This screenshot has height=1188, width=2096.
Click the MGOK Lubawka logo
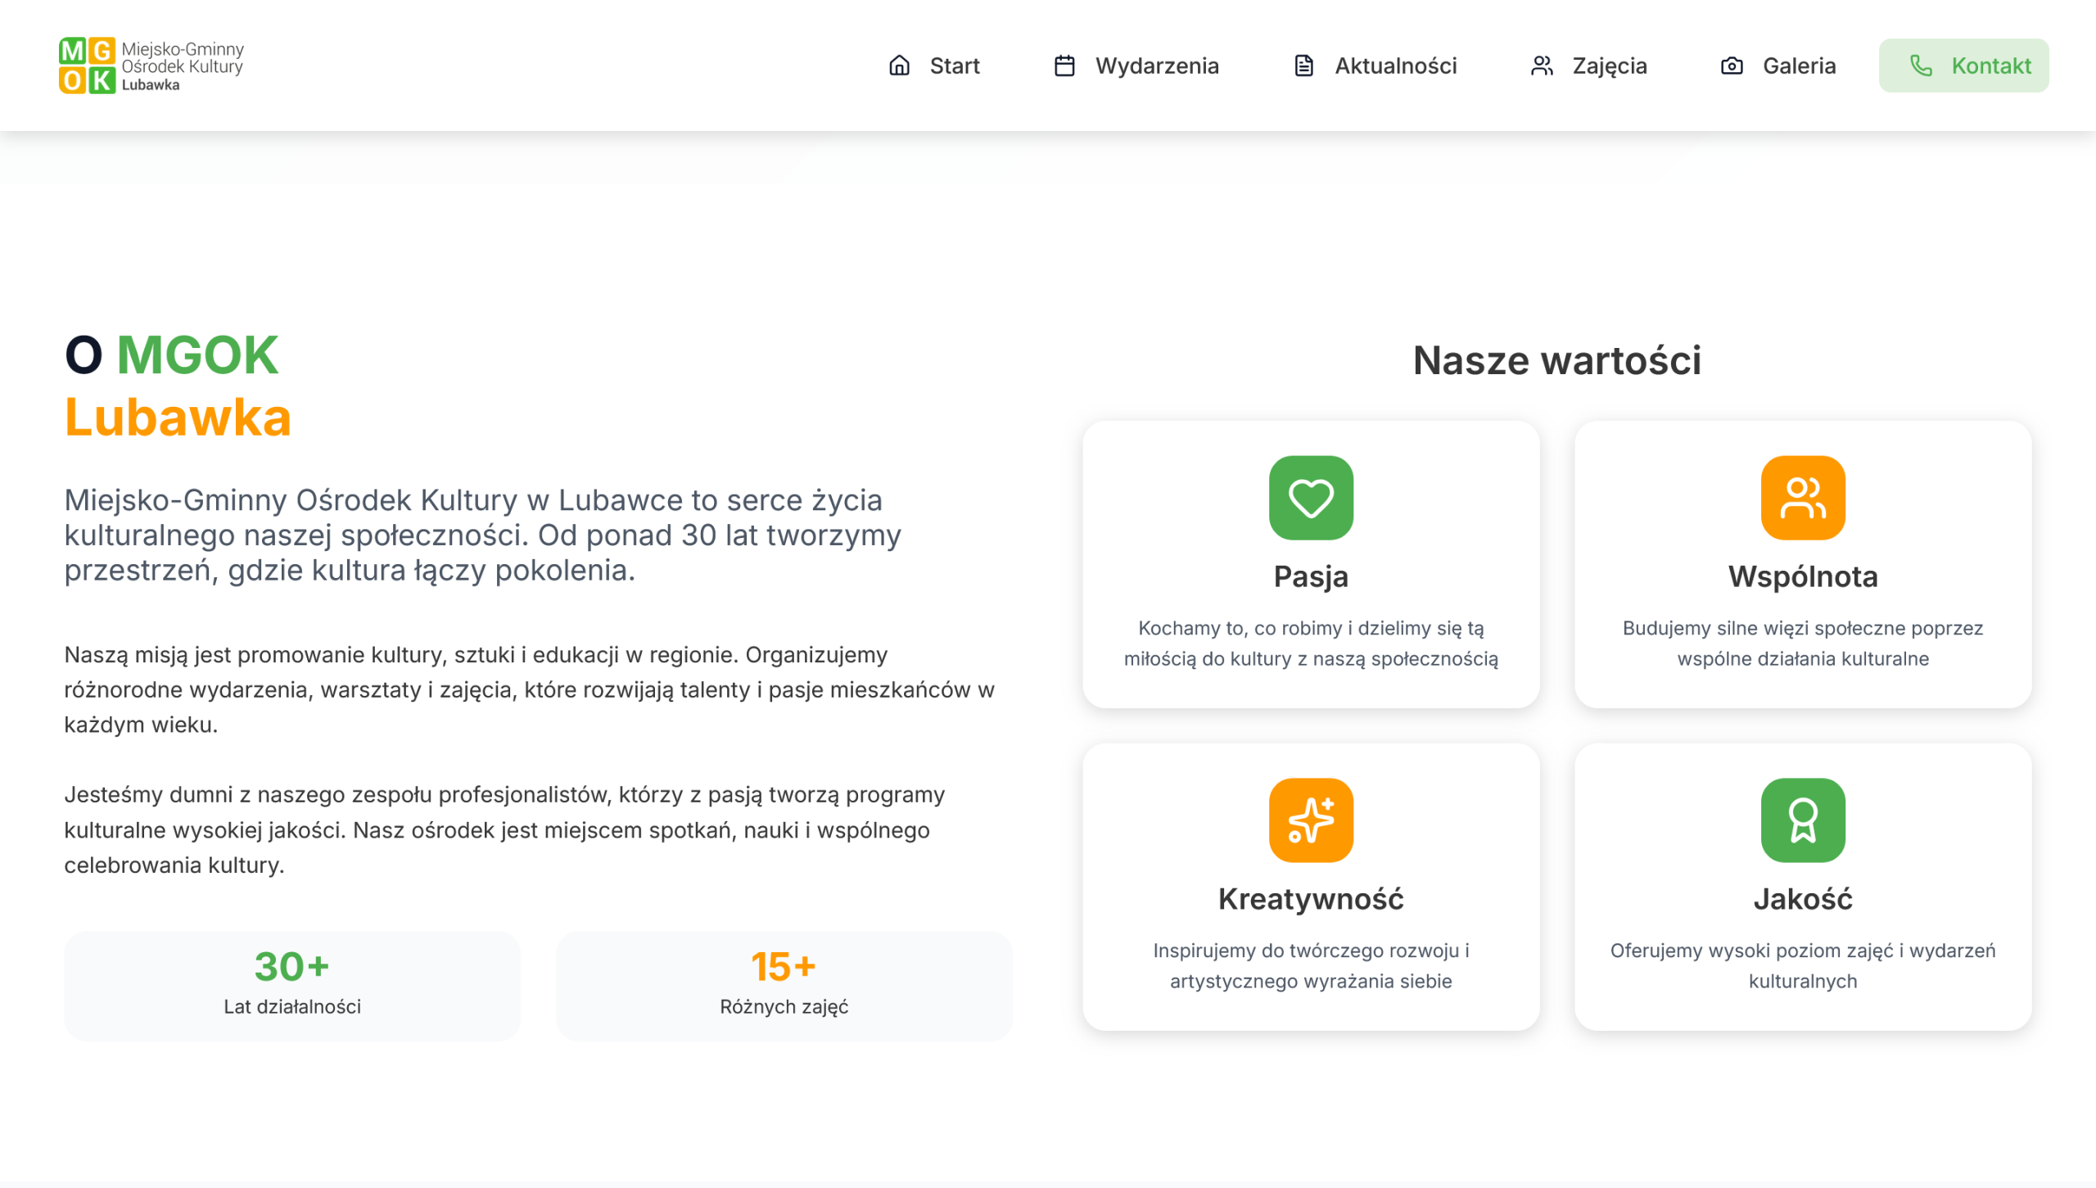151,65
